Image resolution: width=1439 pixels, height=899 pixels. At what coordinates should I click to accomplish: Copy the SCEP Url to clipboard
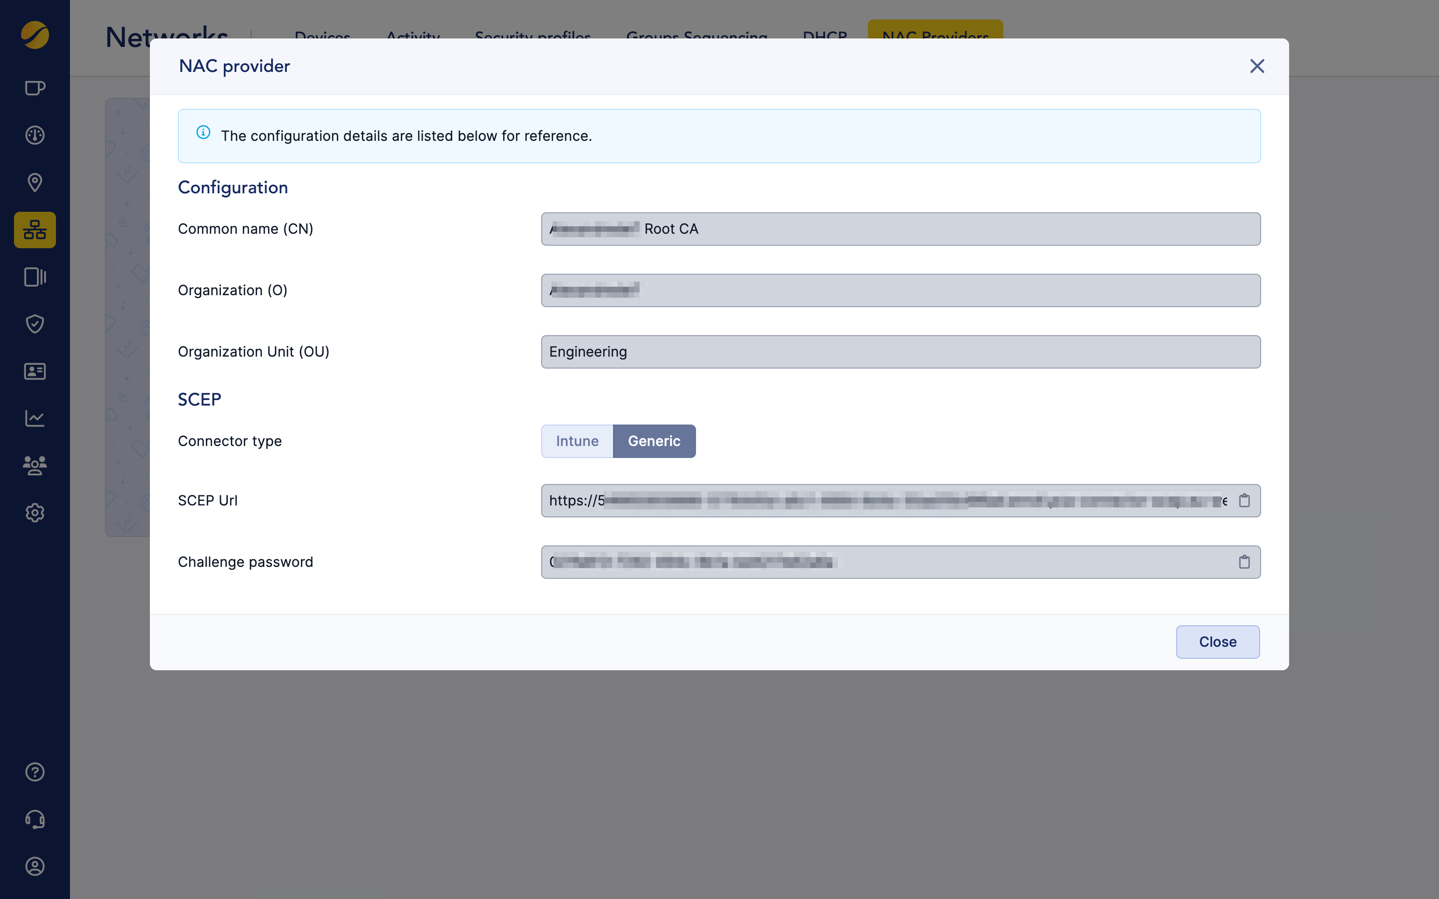[1244, 500]
